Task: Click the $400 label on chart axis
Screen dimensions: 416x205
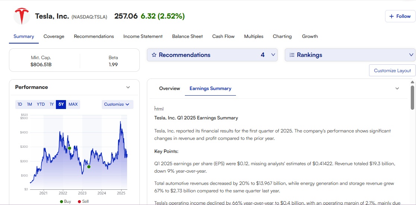Action: click(x=24, y=132)
